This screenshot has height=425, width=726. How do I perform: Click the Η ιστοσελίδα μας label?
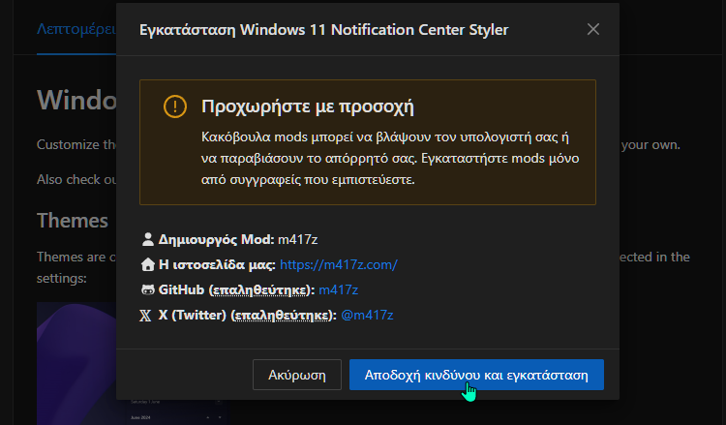click(x=217, y=265)
